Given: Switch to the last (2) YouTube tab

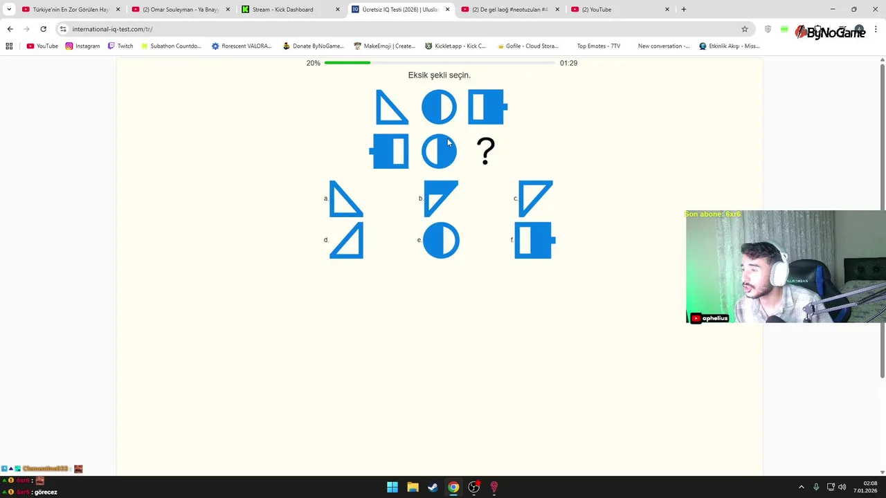Looking at the screenshot, I should point(620,9).
